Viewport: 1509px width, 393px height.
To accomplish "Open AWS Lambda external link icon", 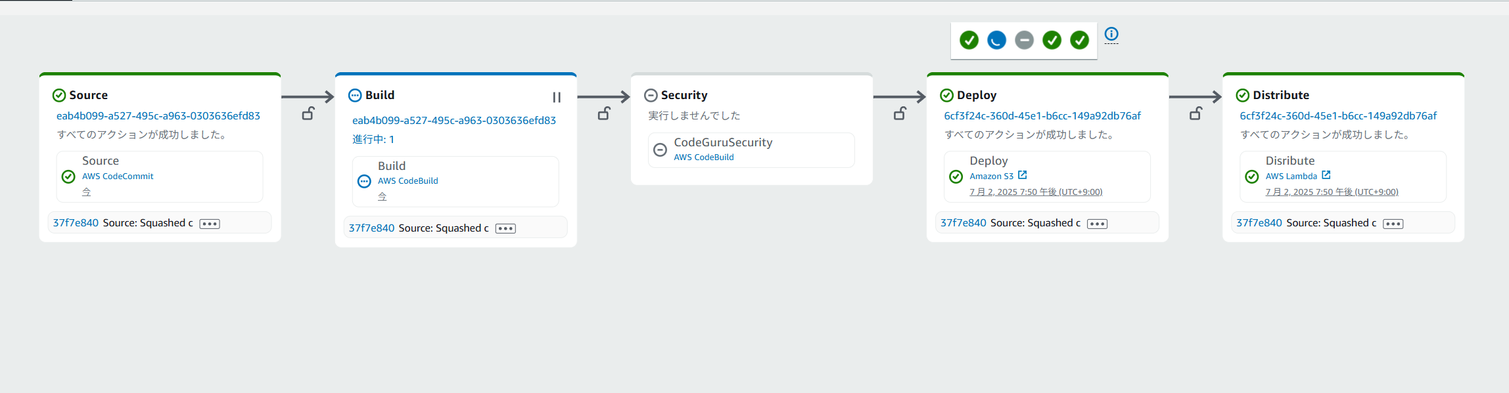I will [x=1326, y=175].
